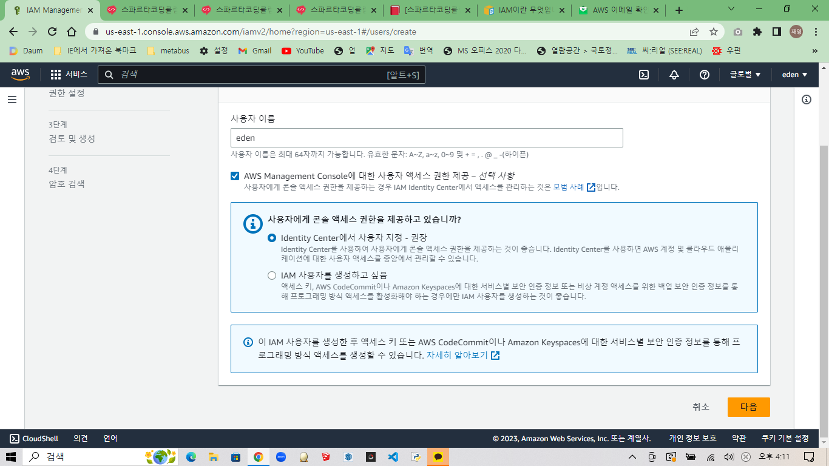This screenshot has width=829, height=466.
Task: Click the AWS 검색 search box
Action: (x=262, y=75)
